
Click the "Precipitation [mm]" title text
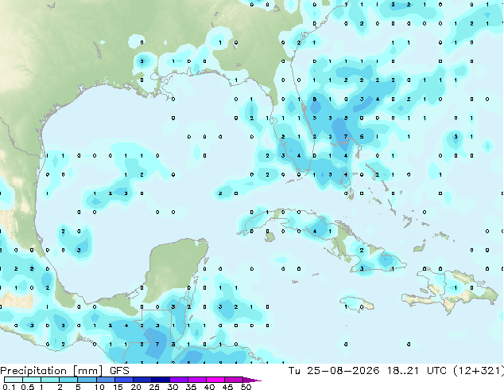coord(52,371)
